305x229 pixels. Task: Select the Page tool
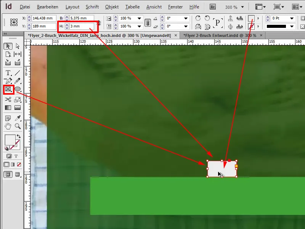8,54
